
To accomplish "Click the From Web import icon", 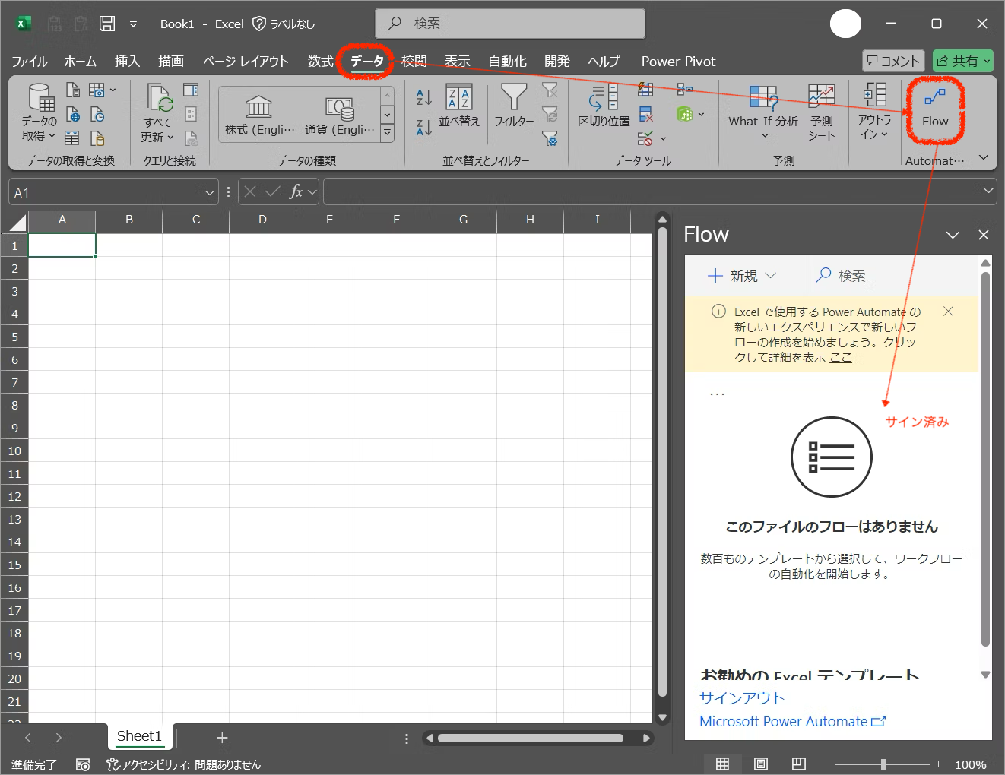I will click(73, 115).
